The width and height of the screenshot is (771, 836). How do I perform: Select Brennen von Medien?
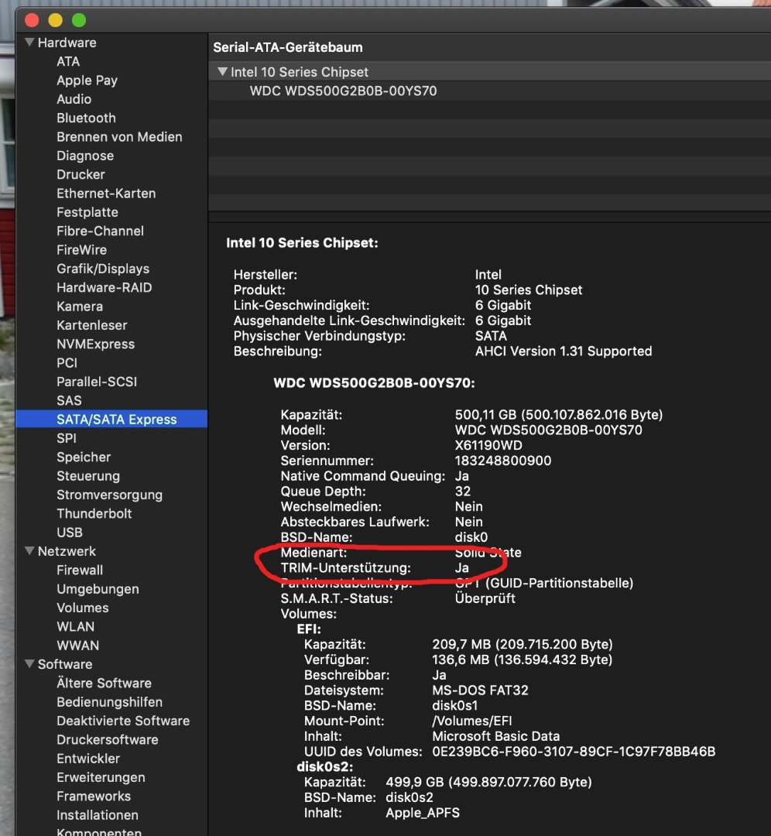(119, 136)
